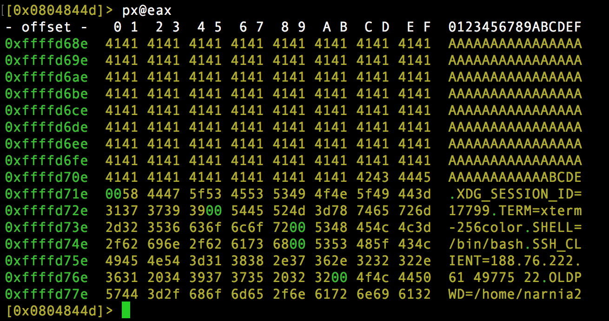Click the ASCII text 17799.TERM=xterm
This screenshot has width=609, height=321.
click(x=515, y=211)
